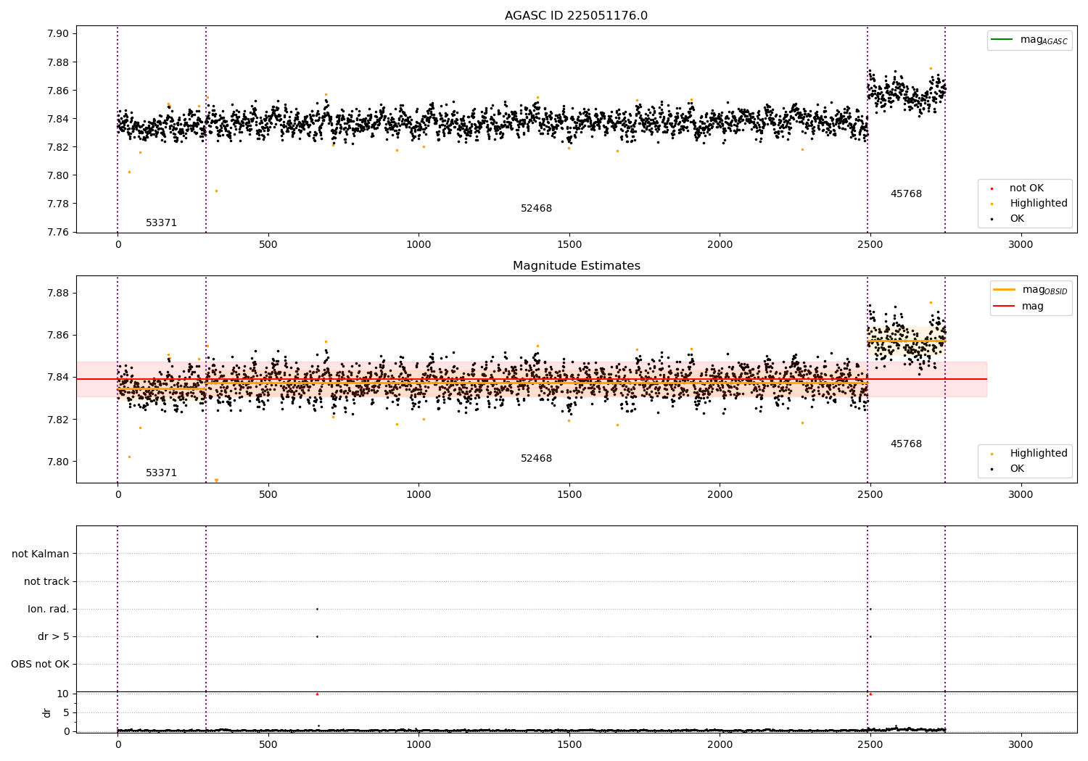Click obsid label 52468 in the top plot
This screenshot has width=1088, height=761.
(x=536, y=209)
